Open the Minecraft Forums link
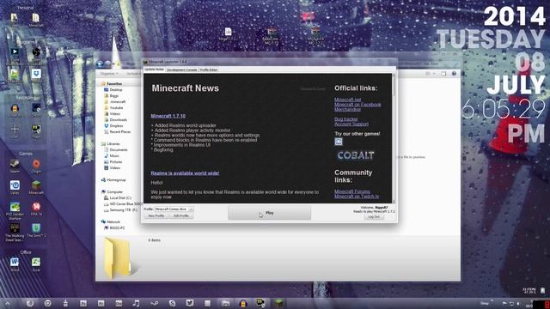Image resolution: width=550 pixels, height=309 pixels. coord(352,191)
